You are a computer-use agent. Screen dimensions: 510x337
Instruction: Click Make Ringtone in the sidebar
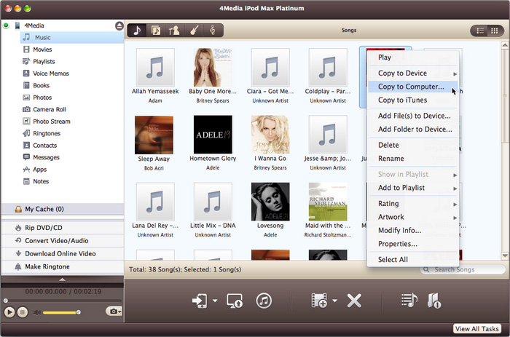(47, 267)
